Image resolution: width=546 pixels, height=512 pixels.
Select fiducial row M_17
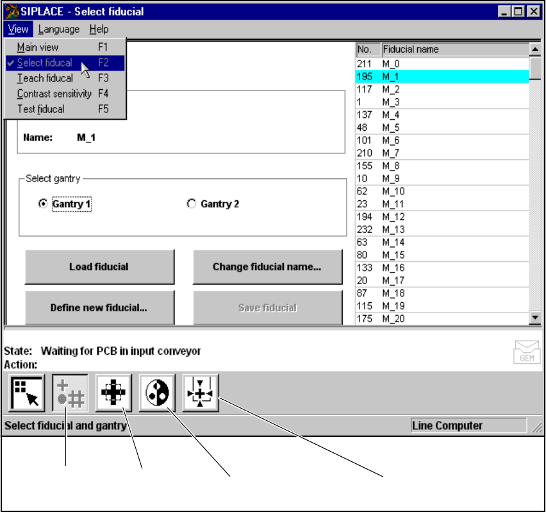pos(442,280)
